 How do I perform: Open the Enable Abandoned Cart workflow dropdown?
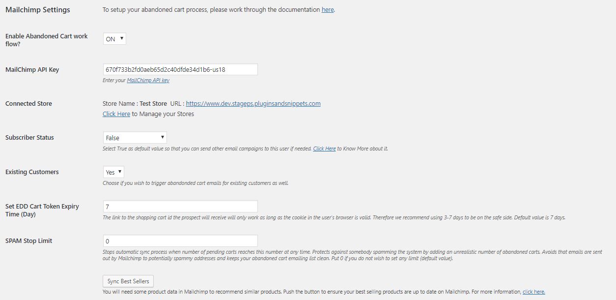[114, 39]
